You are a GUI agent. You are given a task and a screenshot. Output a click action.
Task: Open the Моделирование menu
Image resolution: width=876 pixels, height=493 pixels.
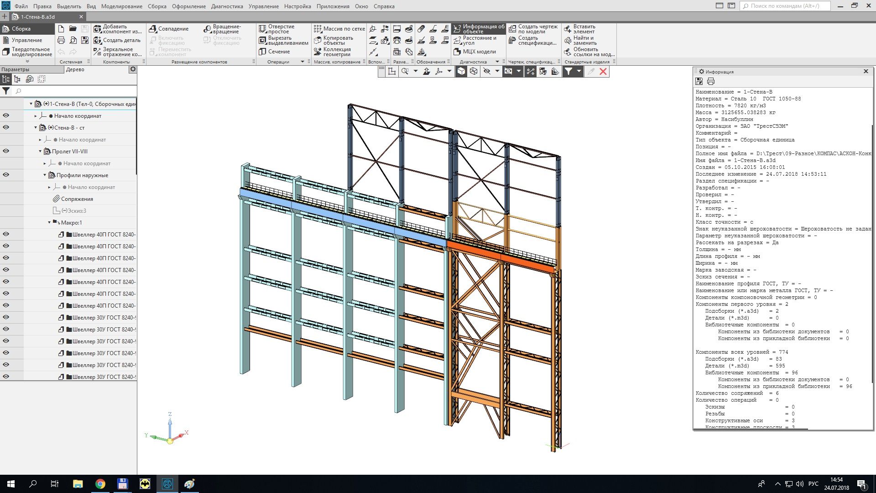pyautogui.click(x=121, y=6)
